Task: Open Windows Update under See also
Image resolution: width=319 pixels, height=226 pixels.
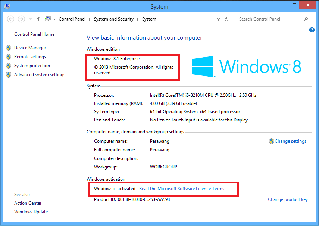Action: (x=31, y=212)
